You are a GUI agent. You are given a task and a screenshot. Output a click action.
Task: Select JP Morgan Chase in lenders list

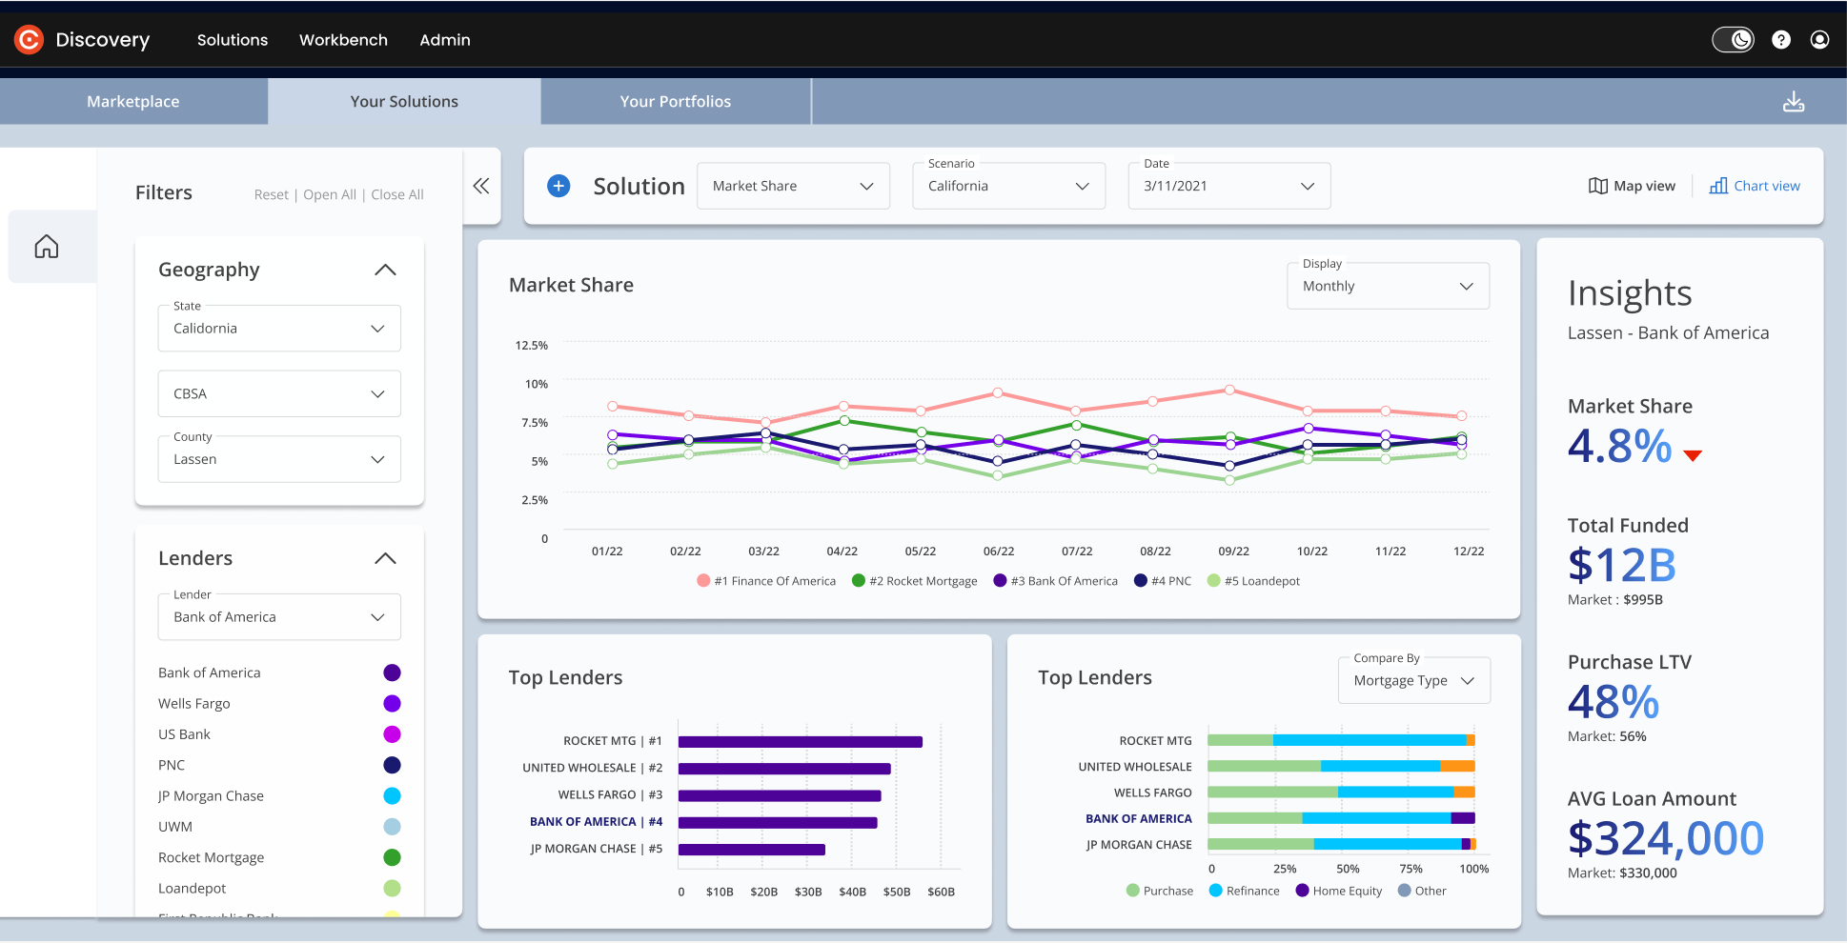click(x=212, y=795)
